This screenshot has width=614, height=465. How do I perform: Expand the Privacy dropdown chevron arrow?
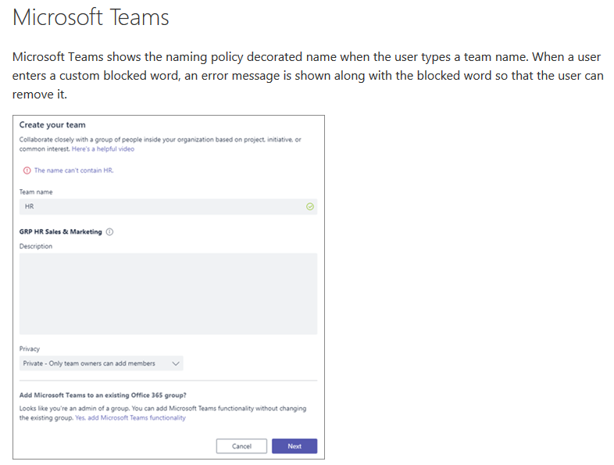click(x=175, y=363)
